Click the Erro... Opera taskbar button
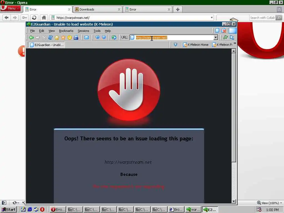 (58, 210)
